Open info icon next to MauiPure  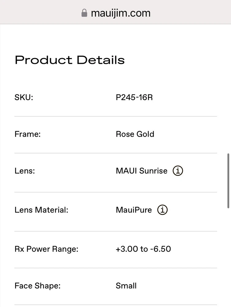coord(162,210)
